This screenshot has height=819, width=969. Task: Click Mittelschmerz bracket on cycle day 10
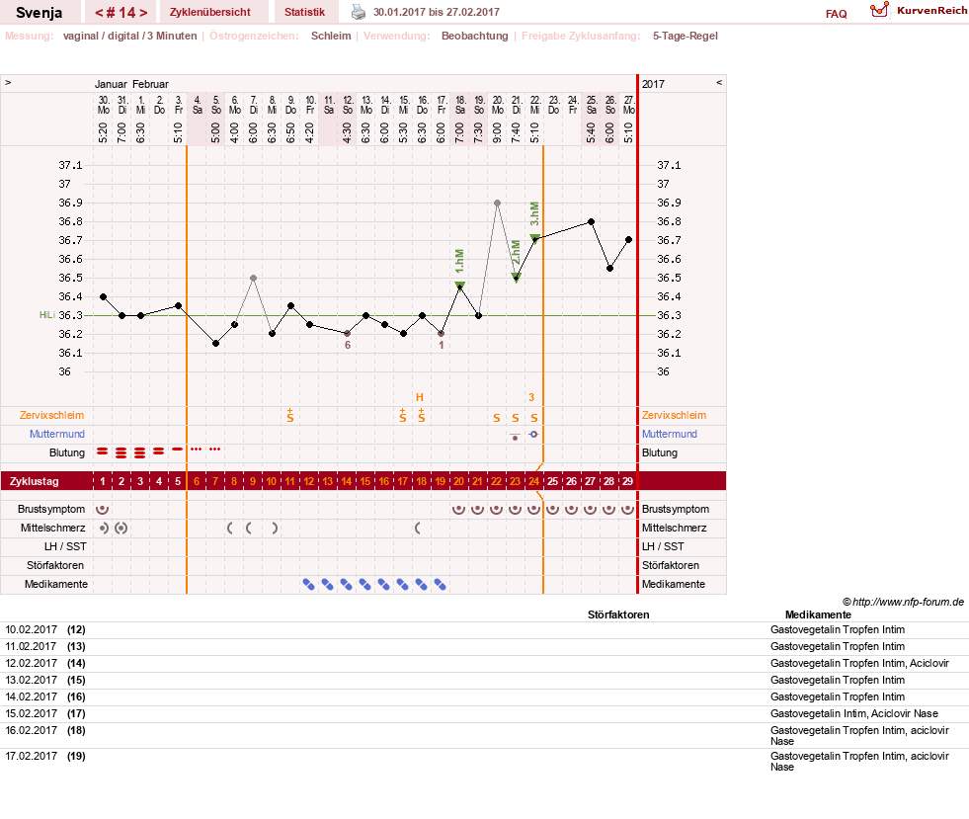pos(275,528)
